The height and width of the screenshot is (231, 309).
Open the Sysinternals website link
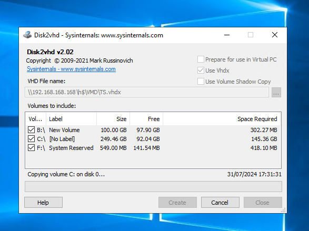click(72, 69)
